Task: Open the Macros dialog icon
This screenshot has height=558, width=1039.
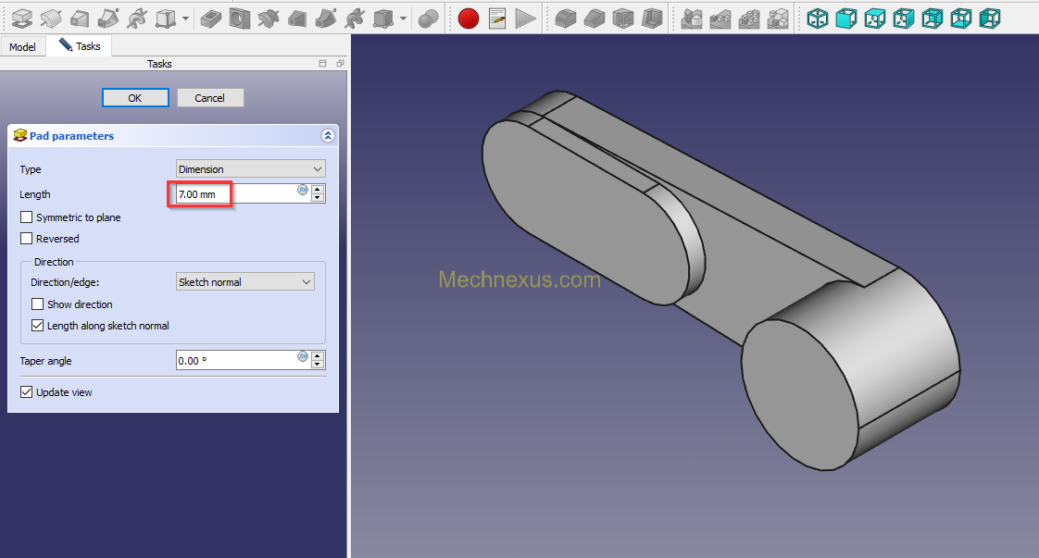Action: point(497,19)
